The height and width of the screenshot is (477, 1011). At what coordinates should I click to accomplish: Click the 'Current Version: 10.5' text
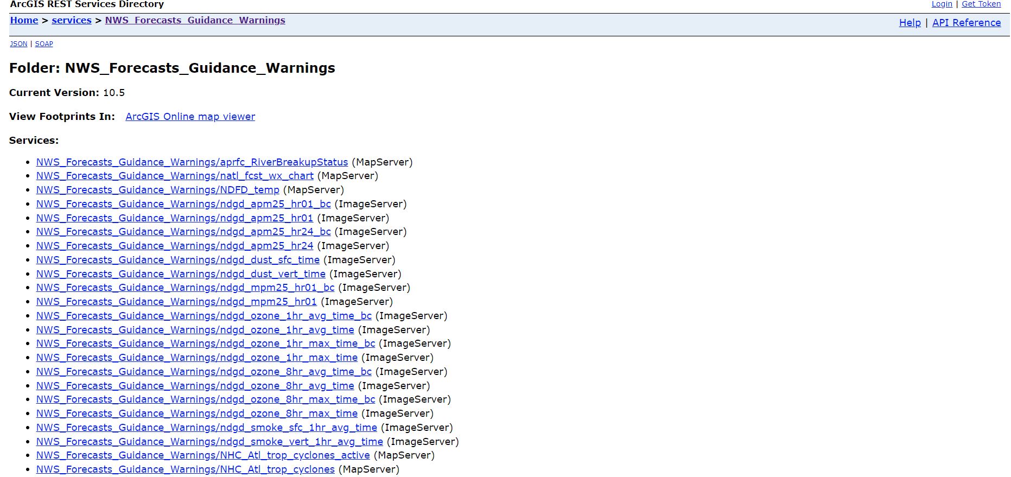[x=67, y=93]
